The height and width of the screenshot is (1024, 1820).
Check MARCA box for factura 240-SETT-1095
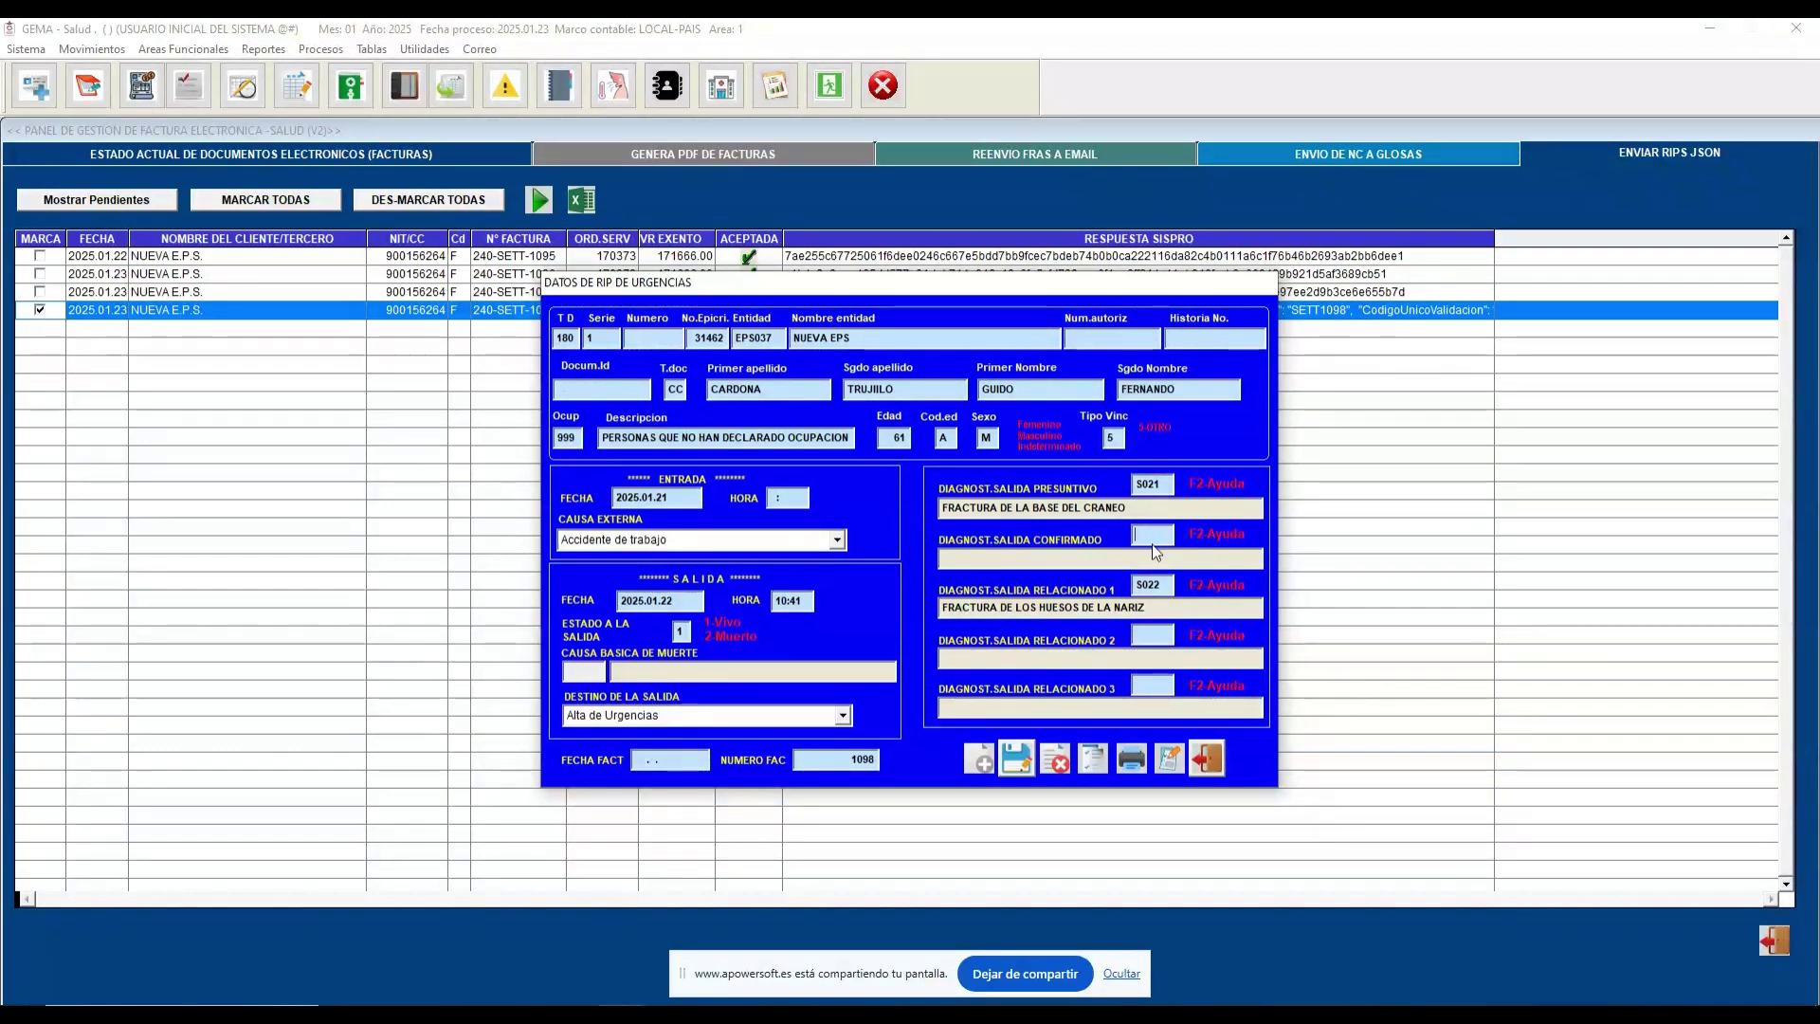tap(40, 256)
